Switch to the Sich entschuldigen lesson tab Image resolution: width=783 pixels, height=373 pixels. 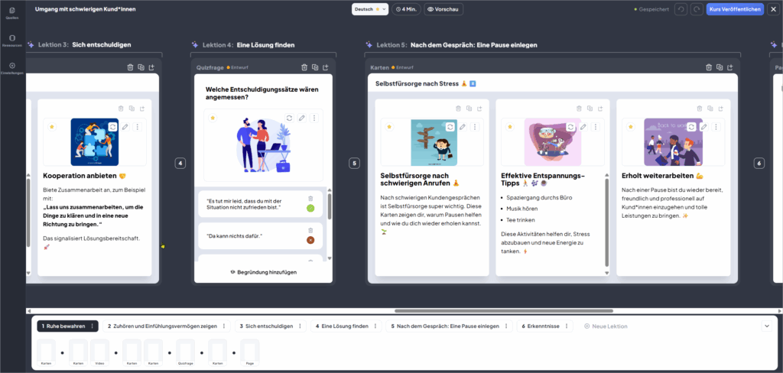[265, 326]
